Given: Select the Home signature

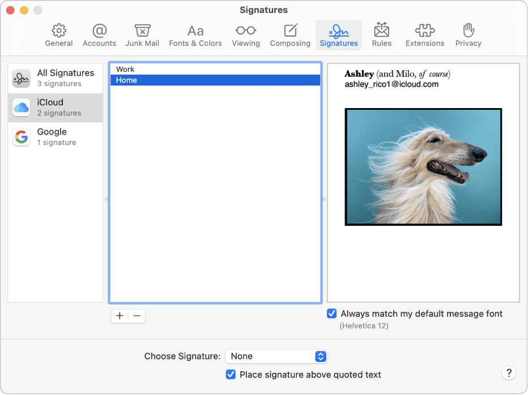Looking at the screenshot, I should (x=215, y=80).
